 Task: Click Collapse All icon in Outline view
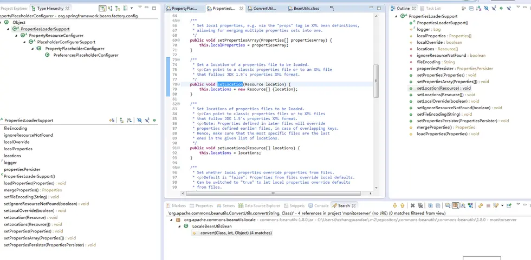[470, 9]
